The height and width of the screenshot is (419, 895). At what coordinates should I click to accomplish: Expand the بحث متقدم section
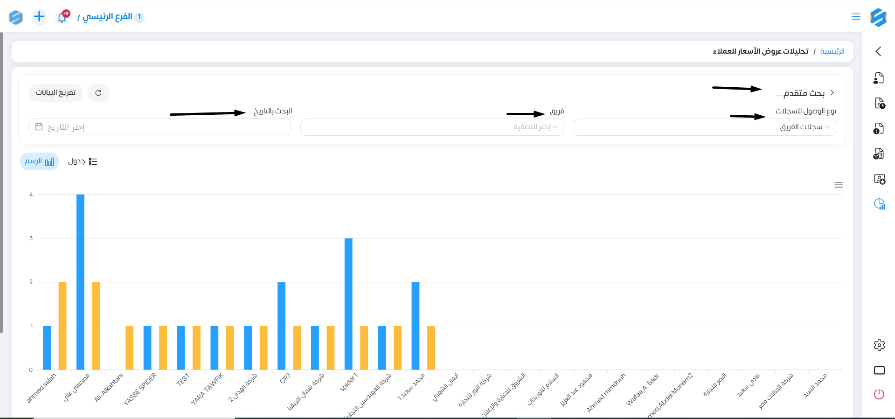coord(805,93)
